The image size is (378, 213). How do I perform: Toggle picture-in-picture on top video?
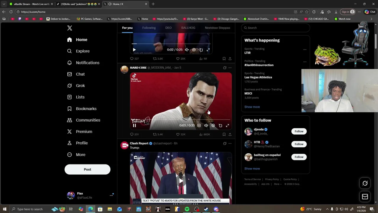pos(201,50)
